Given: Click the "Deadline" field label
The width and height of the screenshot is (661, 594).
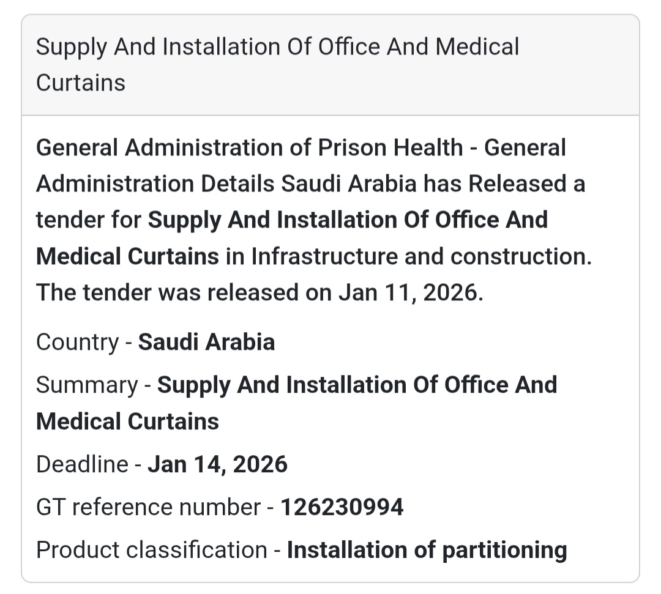Looking at the screenshot, I should (82, 465).
